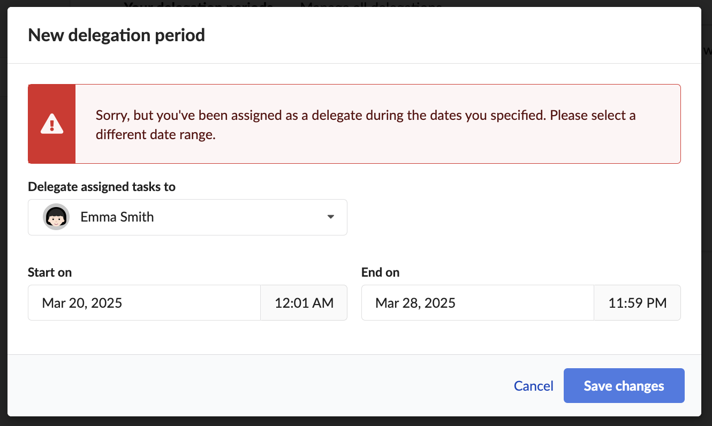The height and width of the screenshot is (426, 712).
Task: Click the Cancel link
Action: pyautogui.click(x=533, y=386)
